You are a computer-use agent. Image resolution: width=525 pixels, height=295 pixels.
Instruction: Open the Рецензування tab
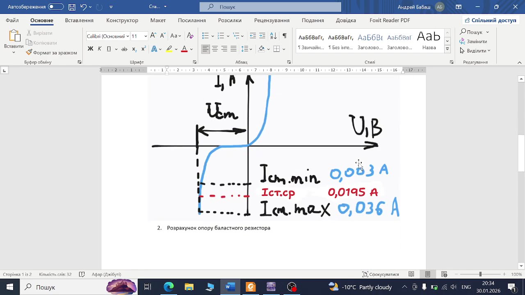pyautogui.click(x=272, y=20)
